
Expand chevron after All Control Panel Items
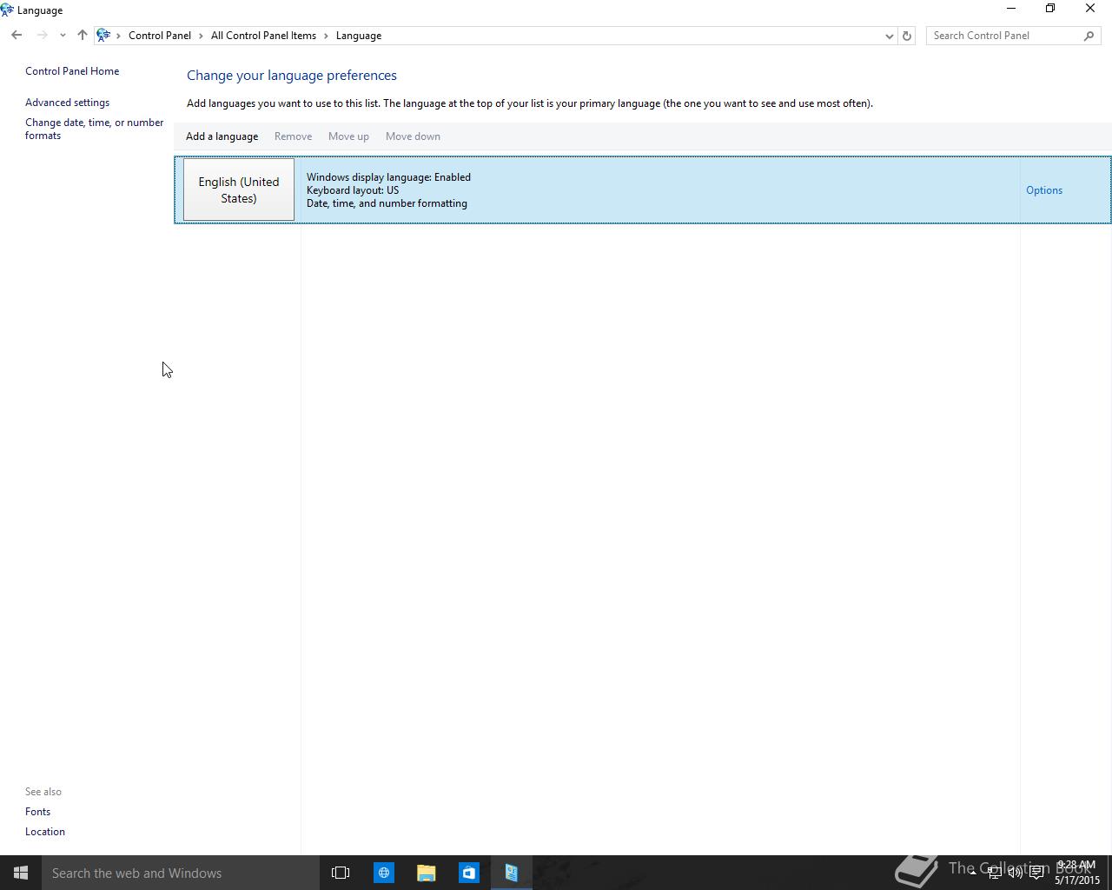[x=327, y=36]
